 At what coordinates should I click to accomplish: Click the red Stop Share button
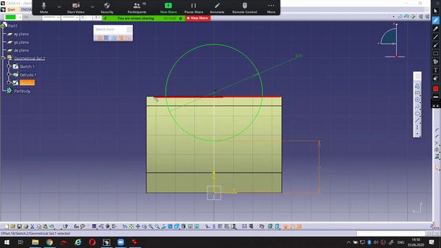[x=198, y=18]
